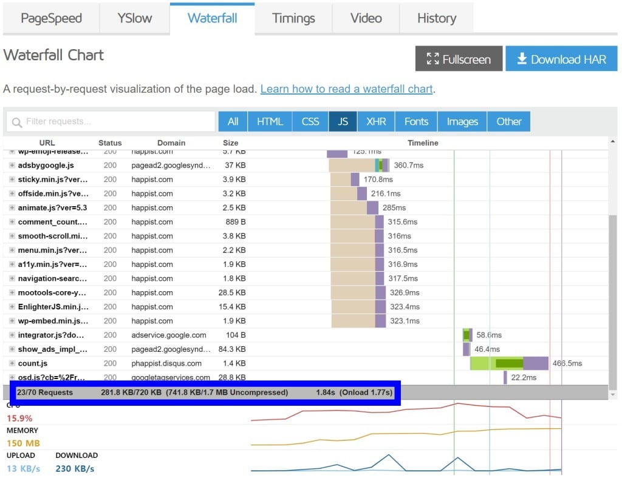Click the Download HAR arrow icon
This screenshot has width=622, height=484.
(521, 59)
